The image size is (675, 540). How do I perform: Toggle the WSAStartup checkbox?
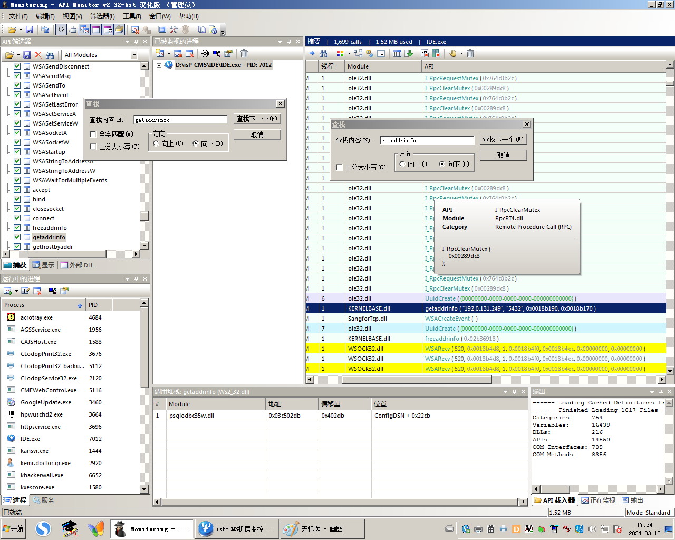(17, 152)
